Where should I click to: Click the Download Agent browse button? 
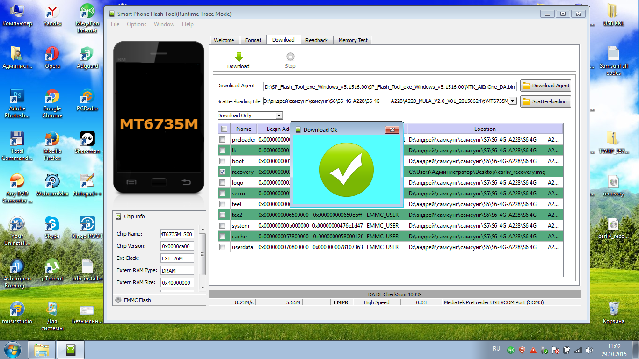[x=545, y=86]
